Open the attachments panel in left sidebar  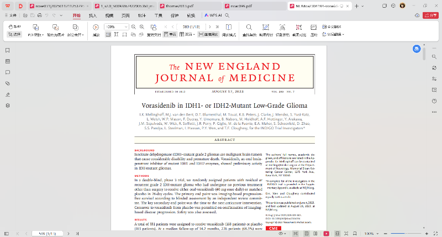pos(8,83)
